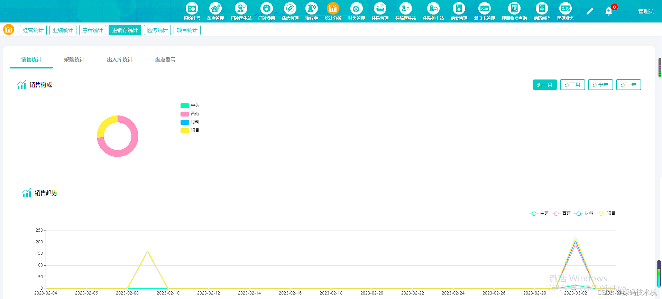Open the 盘点盈亏 sub-tab
The image size is (662, 299).
pyautogui.click(x=165, y=60)
